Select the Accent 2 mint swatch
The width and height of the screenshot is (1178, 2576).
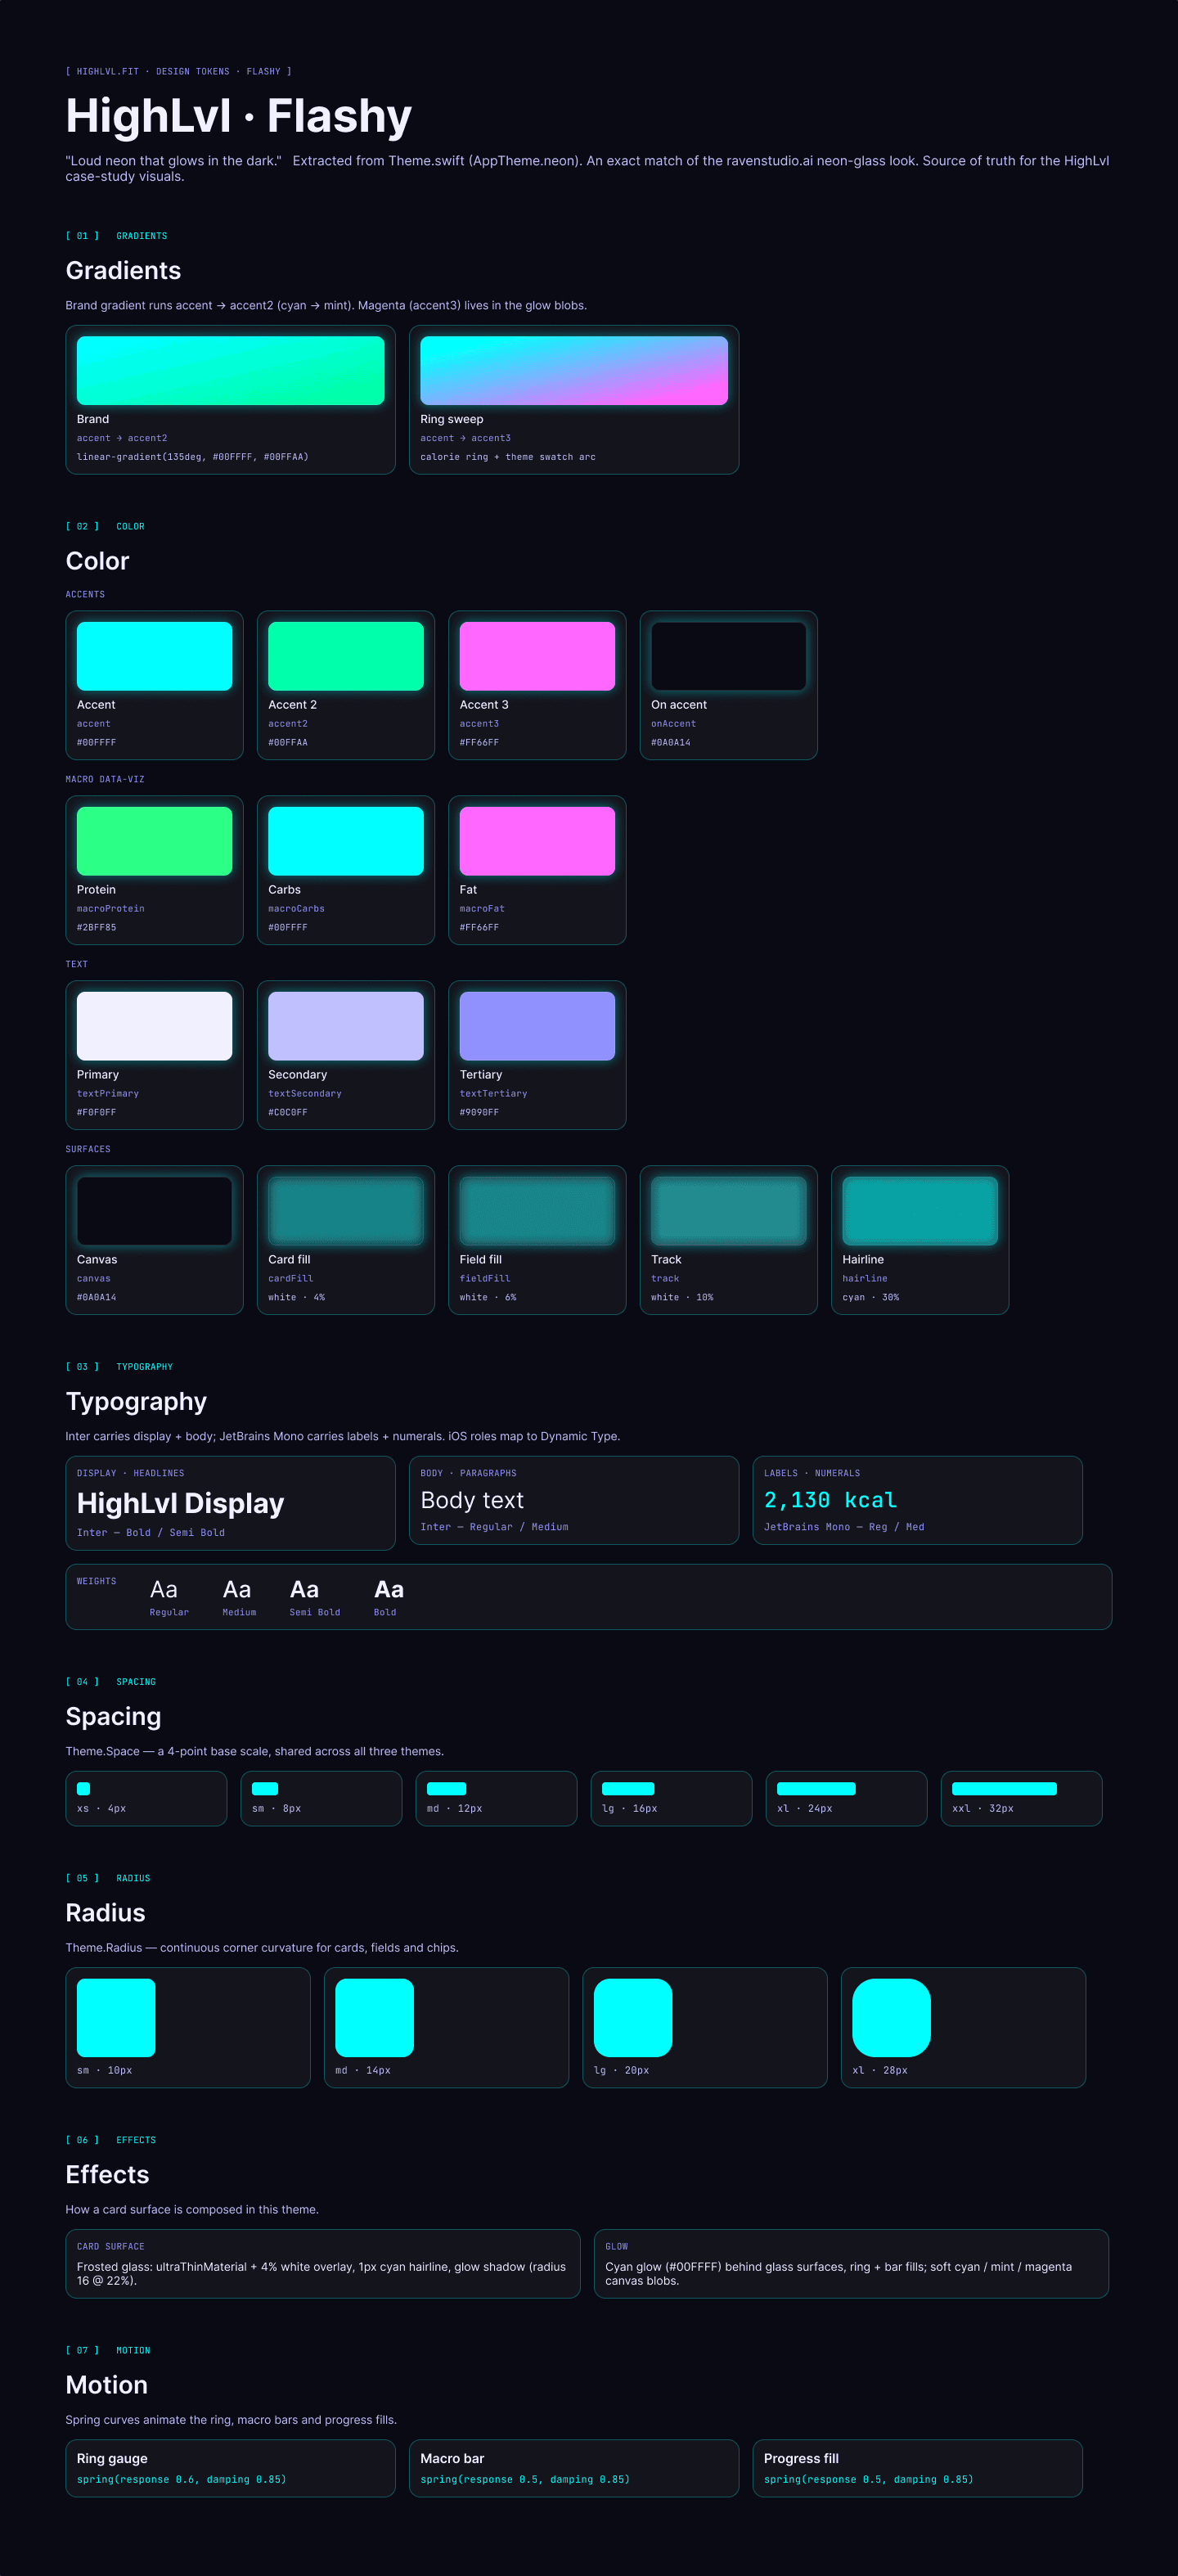pyautogui.click(x=346, y=656)
